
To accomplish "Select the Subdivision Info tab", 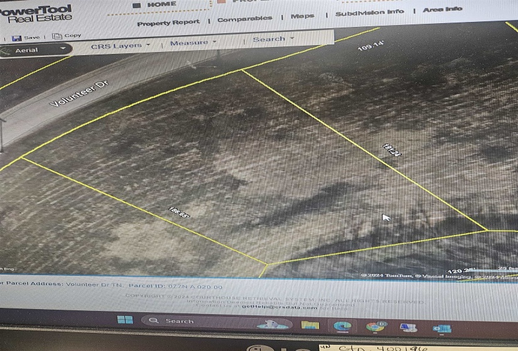I will click(369, 13).
